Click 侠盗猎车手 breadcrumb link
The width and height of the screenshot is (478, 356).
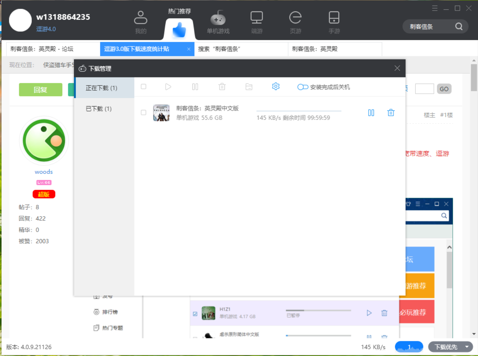pos(59,65)
